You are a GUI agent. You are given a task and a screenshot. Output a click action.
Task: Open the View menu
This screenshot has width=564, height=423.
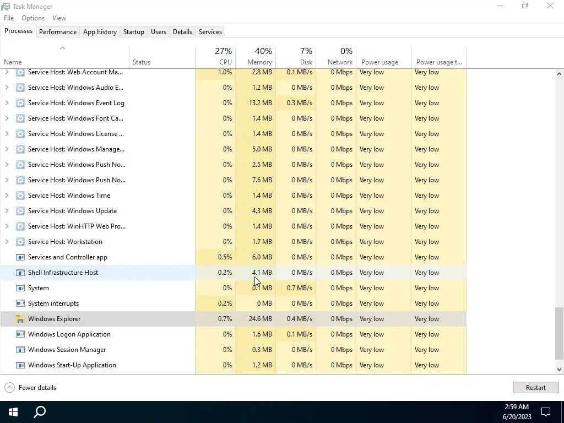pos(59,18)
